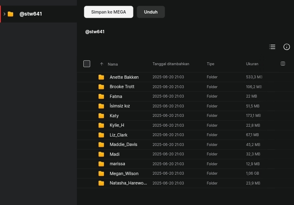294x205 pixels.
Task: Click Folder type in Madi row
Action: [x=212, y=154]
